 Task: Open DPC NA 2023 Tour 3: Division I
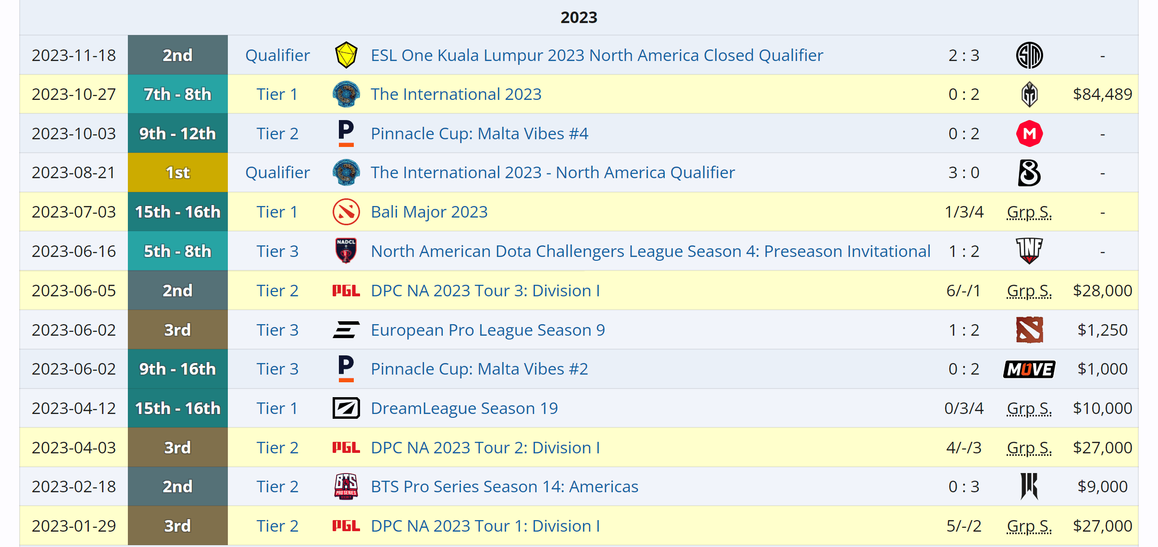[485, 291]
